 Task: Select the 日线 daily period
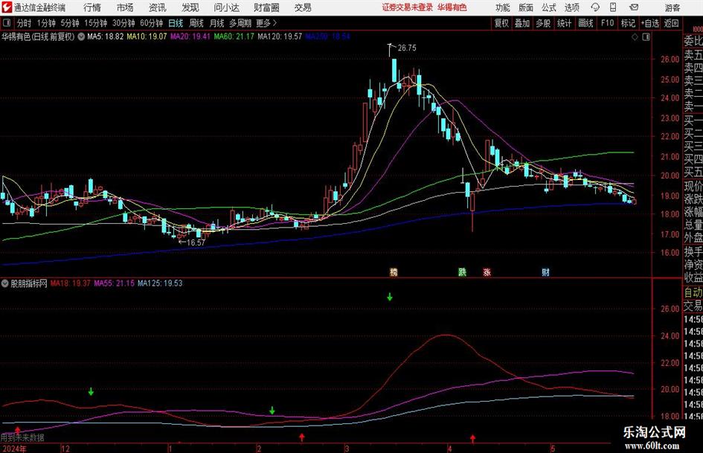click(176, 23)
